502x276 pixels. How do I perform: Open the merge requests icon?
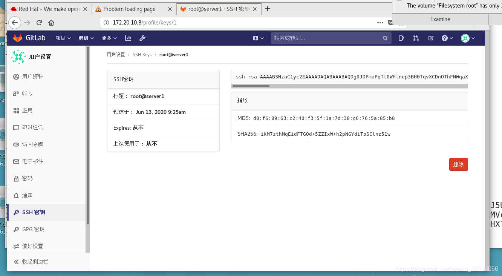click(416, 38)
